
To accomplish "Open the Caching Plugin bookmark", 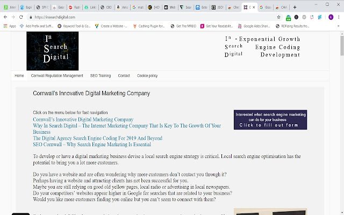I will [x=149, y=26].
